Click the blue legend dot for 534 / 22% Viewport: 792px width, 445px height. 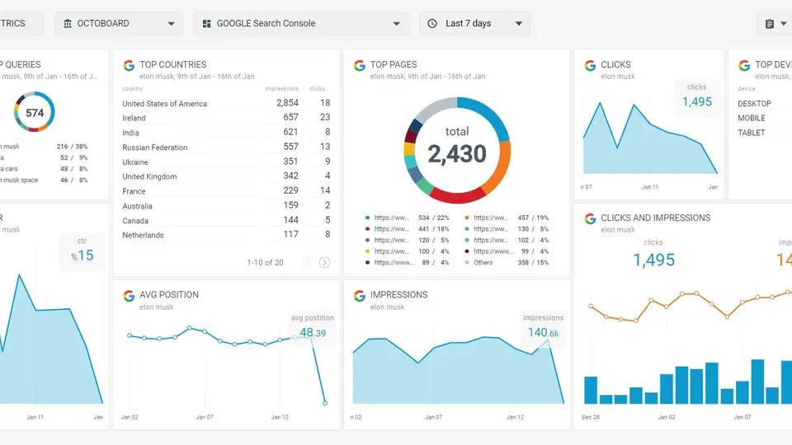(x=367, y=218)
